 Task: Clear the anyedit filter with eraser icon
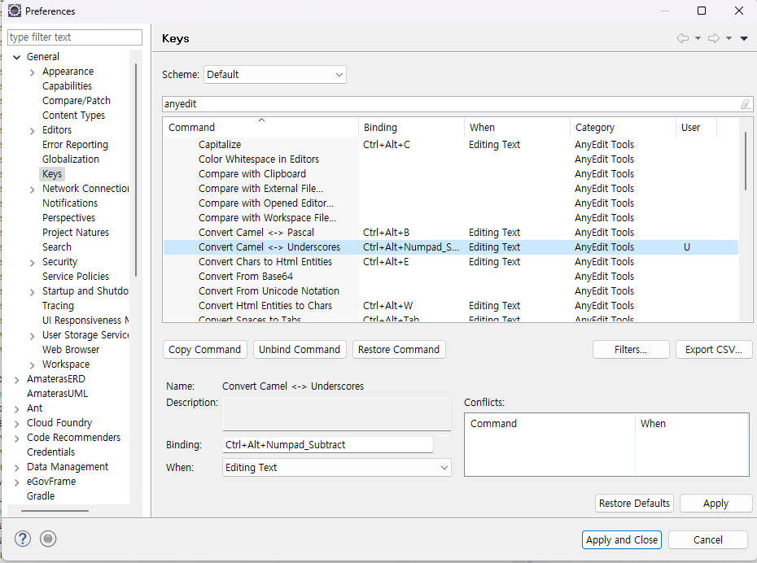pyautogui.click(x=746, y=103)
